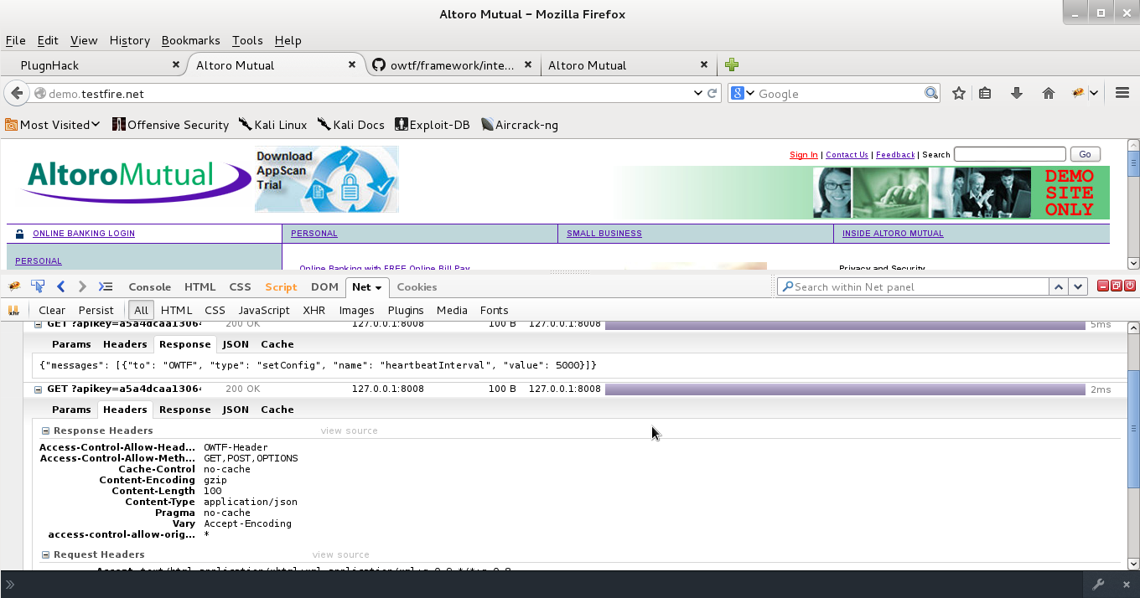Open the Response tab of the second request
This screenshot has width=1140, height=598.
click(x=184, y=410)
